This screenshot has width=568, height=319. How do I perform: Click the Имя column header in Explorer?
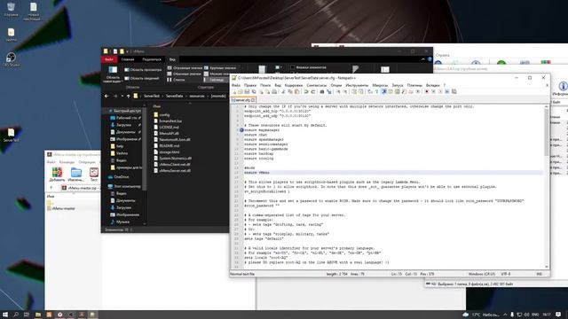(156, 106)
